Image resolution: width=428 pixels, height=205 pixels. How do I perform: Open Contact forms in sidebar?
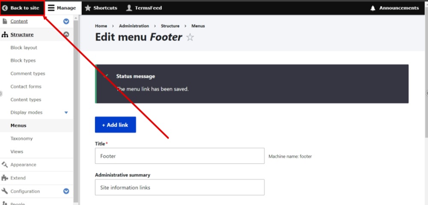[26, 87]
